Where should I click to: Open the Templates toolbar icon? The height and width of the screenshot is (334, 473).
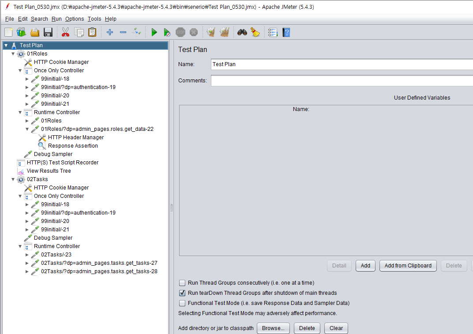[x=22, y=32]
